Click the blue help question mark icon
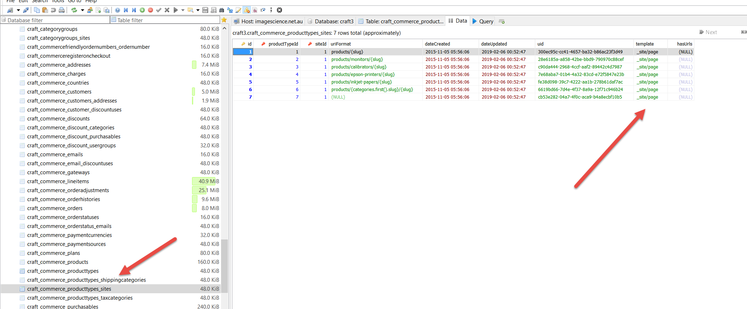The height and width of the screenshot is (309, 747). pyautogui.click(x=118, y=10)
